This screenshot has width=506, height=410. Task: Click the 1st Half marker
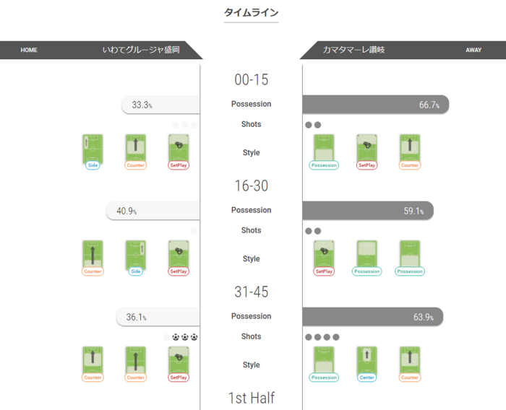251,398
